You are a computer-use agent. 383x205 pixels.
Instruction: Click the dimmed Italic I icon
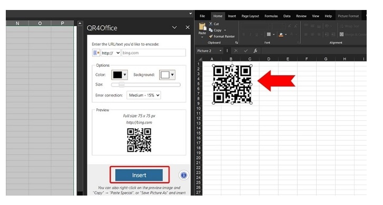(x=250, y=34)
